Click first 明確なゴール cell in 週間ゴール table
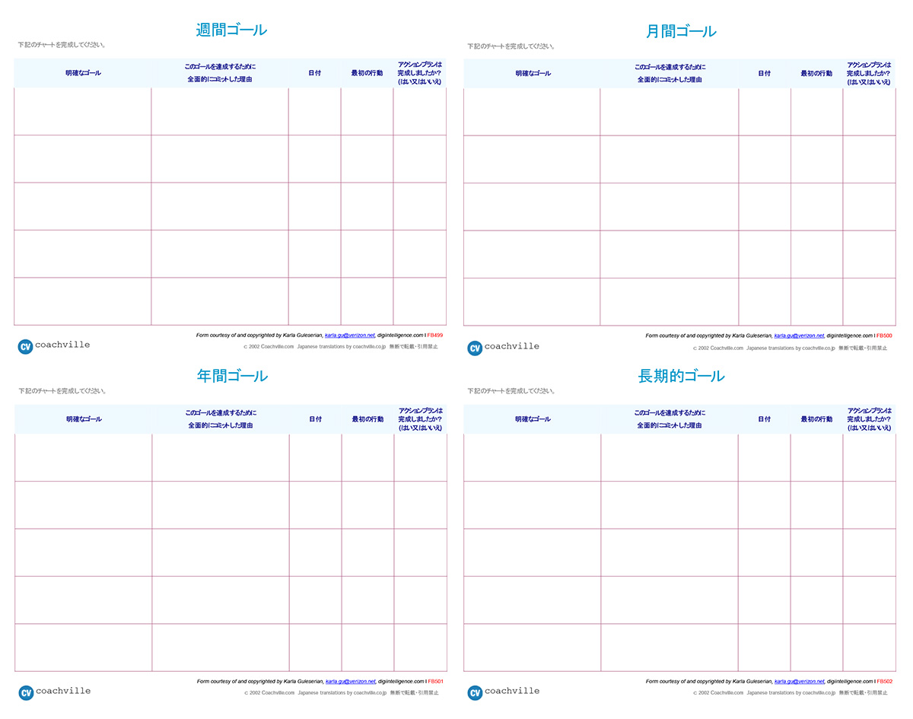Screen dimensions: 913x719 coord(82,112)
